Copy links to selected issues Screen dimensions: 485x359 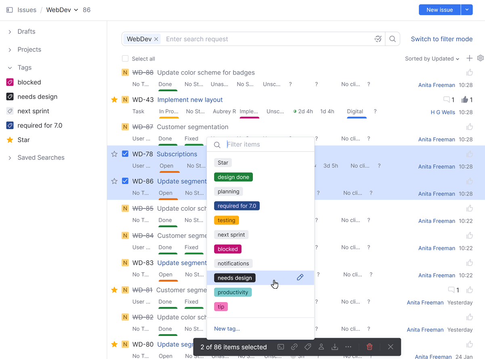[294, 347]
